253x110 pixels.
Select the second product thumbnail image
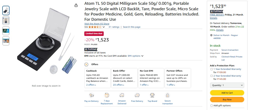tap(6, 21)
